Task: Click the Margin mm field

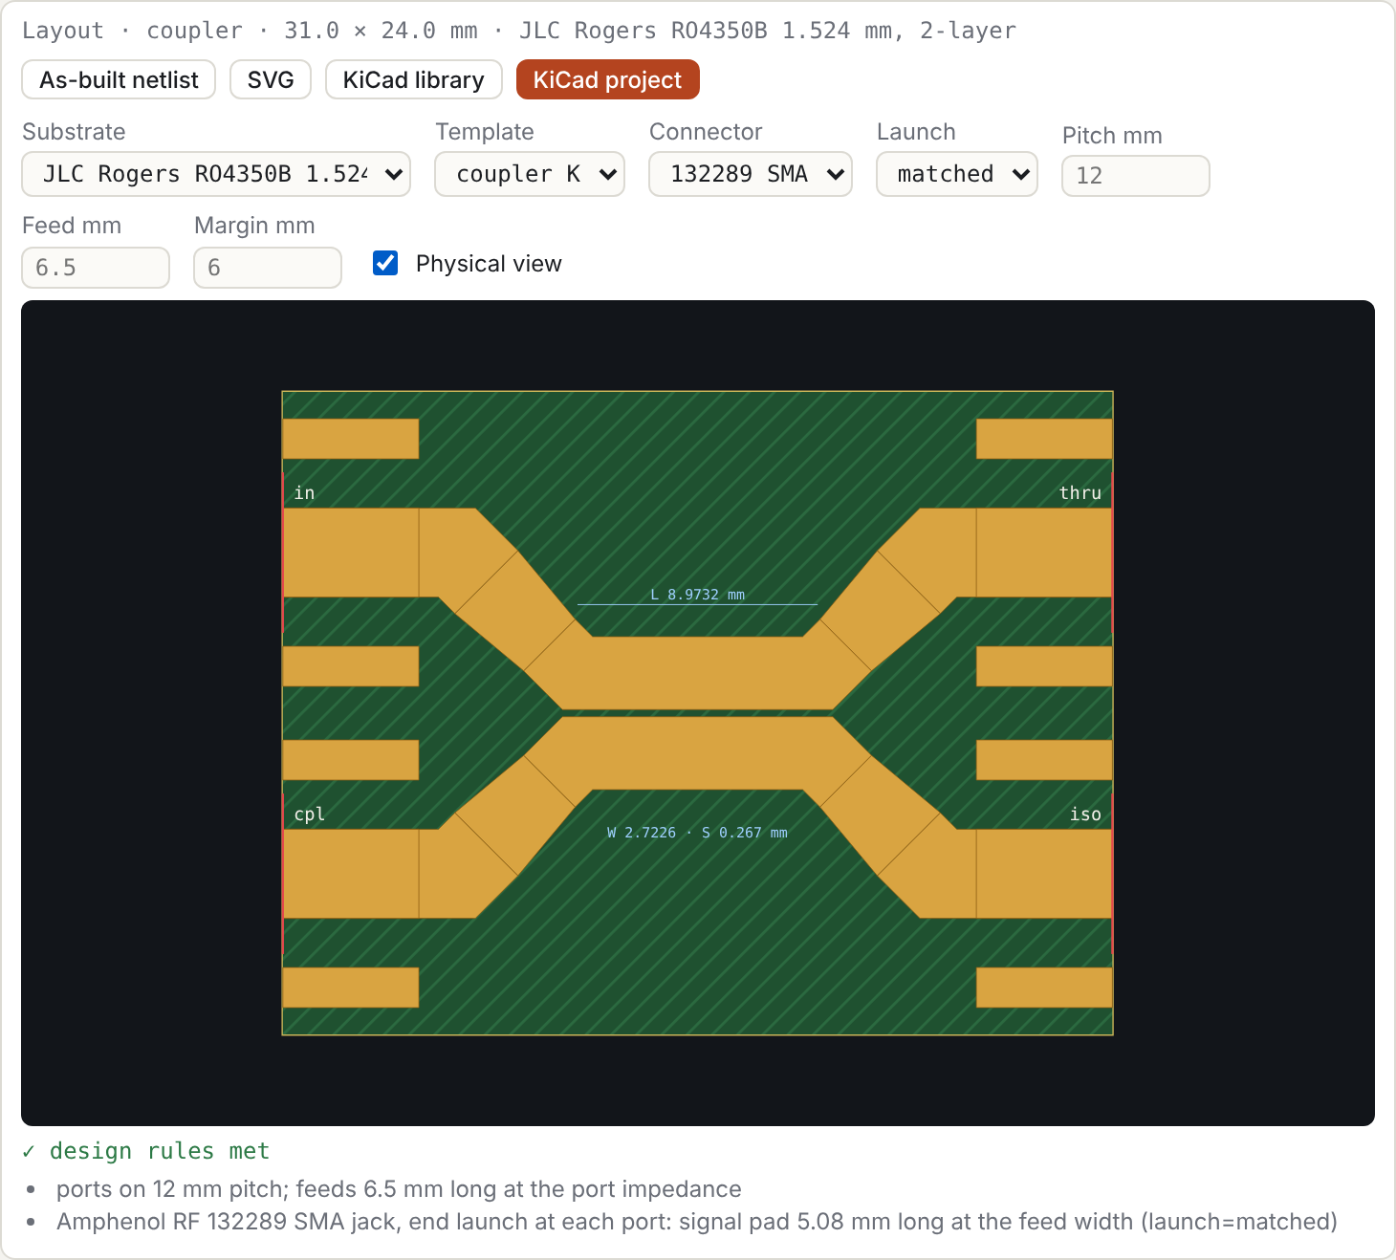Action: tap(268, 268)
